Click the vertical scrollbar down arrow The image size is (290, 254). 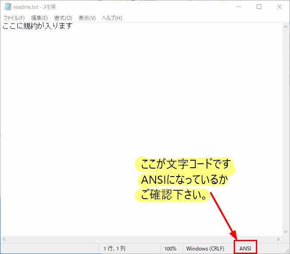point(286,232)
